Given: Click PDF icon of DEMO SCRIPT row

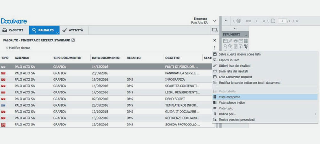Looking at the screenshot, I should pos(3,99).
